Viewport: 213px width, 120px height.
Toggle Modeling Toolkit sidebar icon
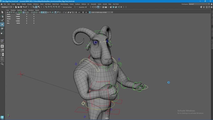point(201,7)
